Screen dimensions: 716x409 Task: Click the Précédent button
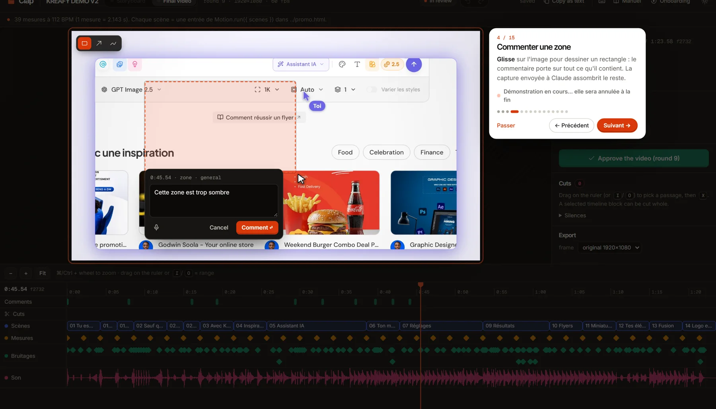(572, 125)
